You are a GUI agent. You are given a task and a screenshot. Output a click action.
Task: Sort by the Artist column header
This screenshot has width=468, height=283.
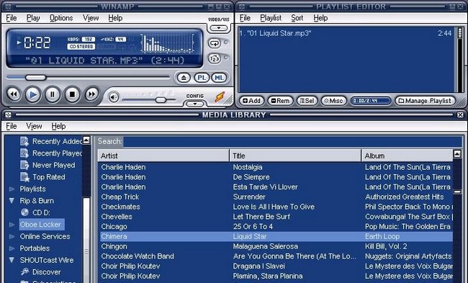163,156
